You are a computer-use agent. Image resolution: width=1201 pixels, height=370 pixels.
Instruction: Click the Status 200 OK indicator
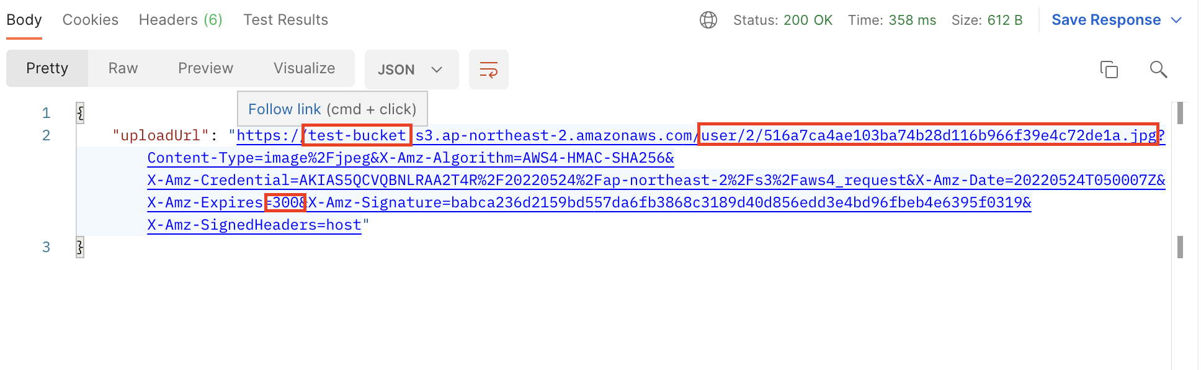[783, 20]
